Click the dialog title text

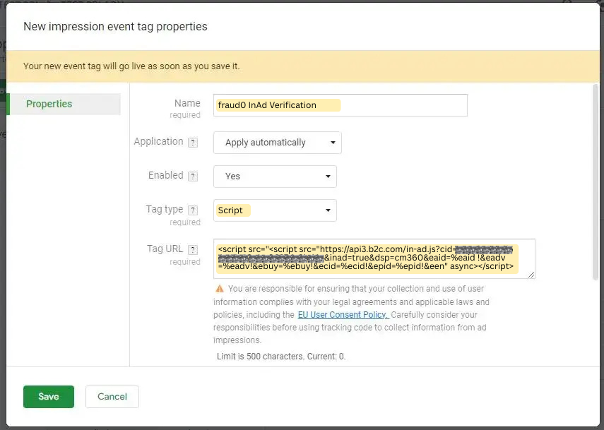(115, 26)
